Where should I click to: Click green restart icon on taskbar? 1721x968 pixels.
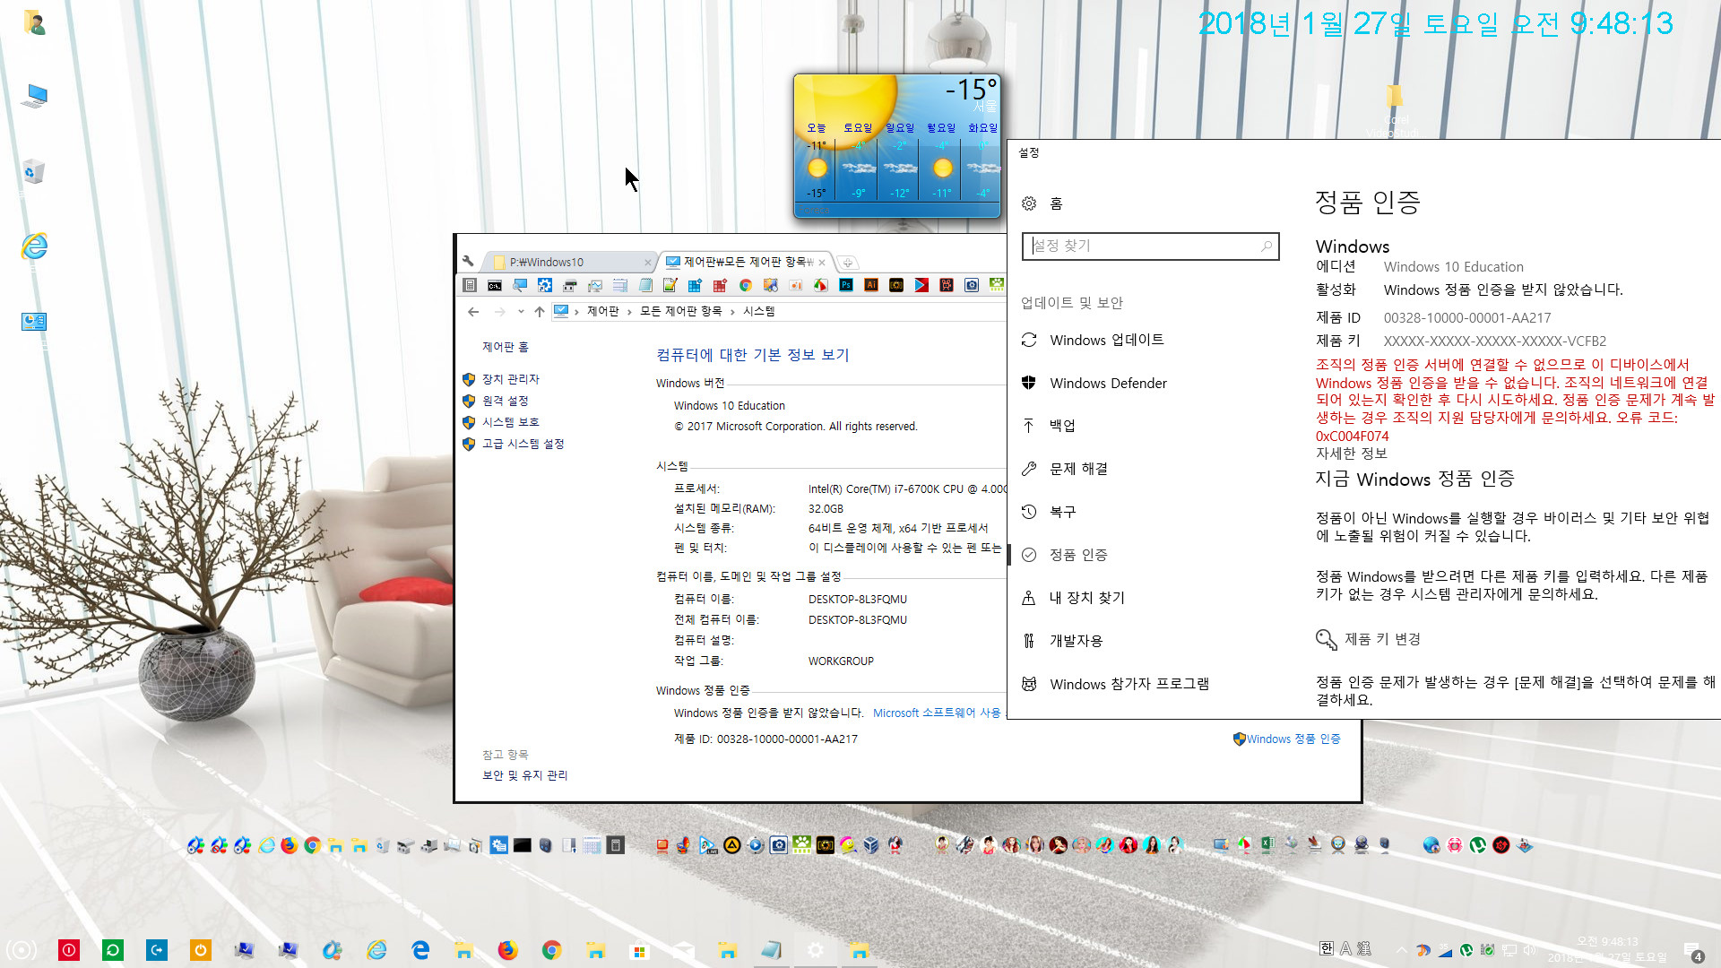(113, 950)
